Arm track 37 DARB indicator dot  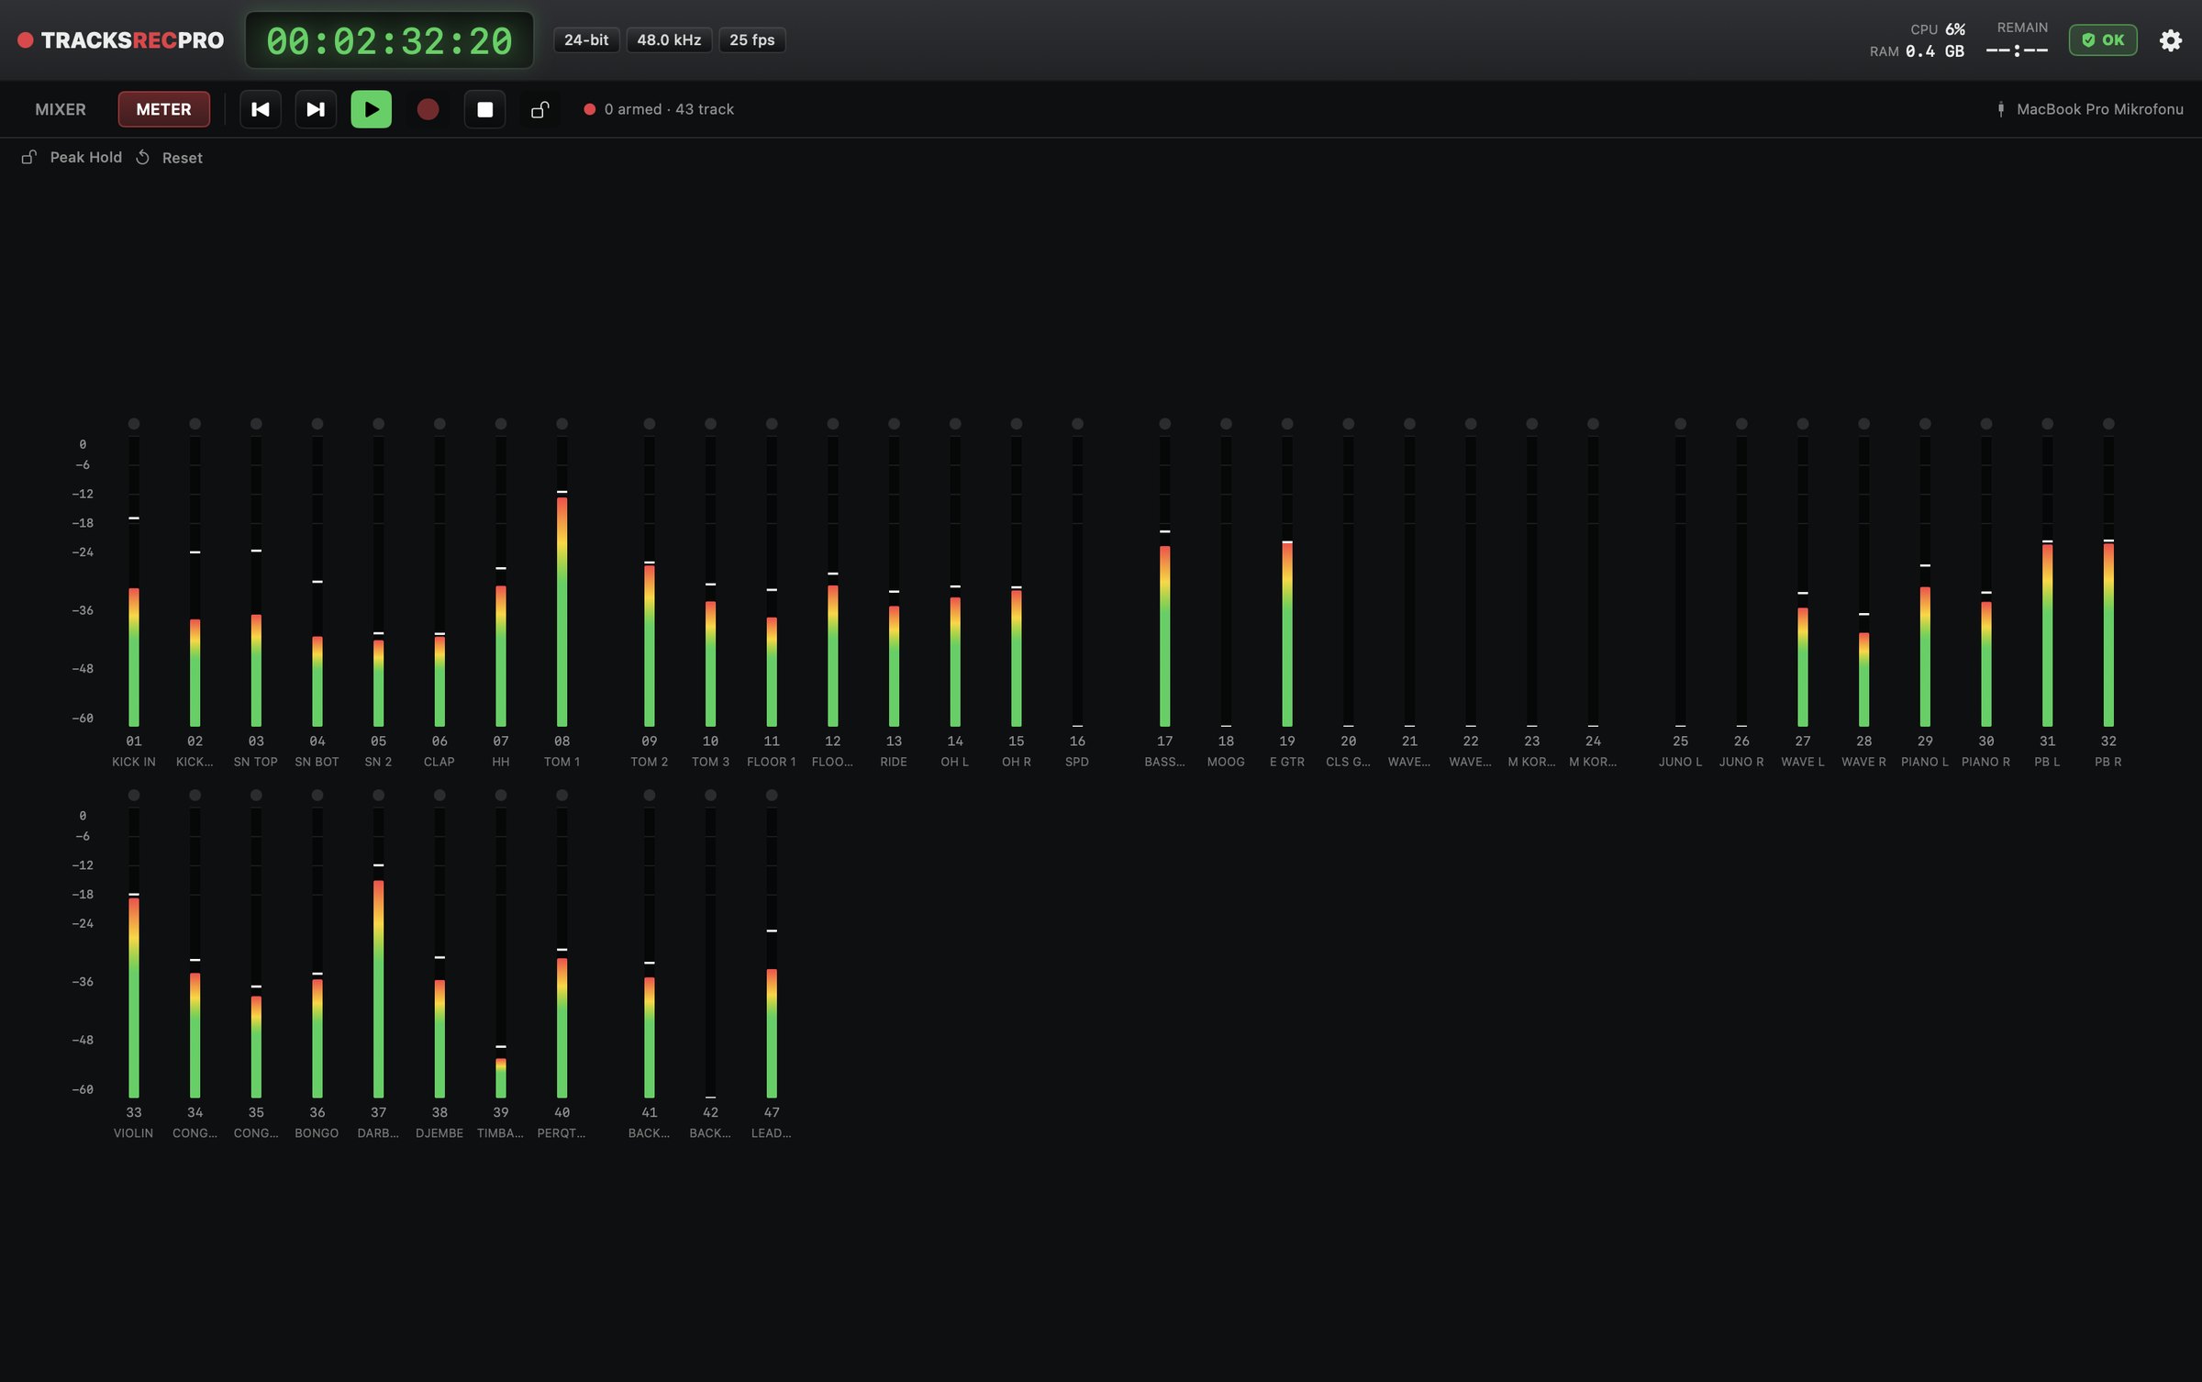pyautogui.click(x=379, y=795)
